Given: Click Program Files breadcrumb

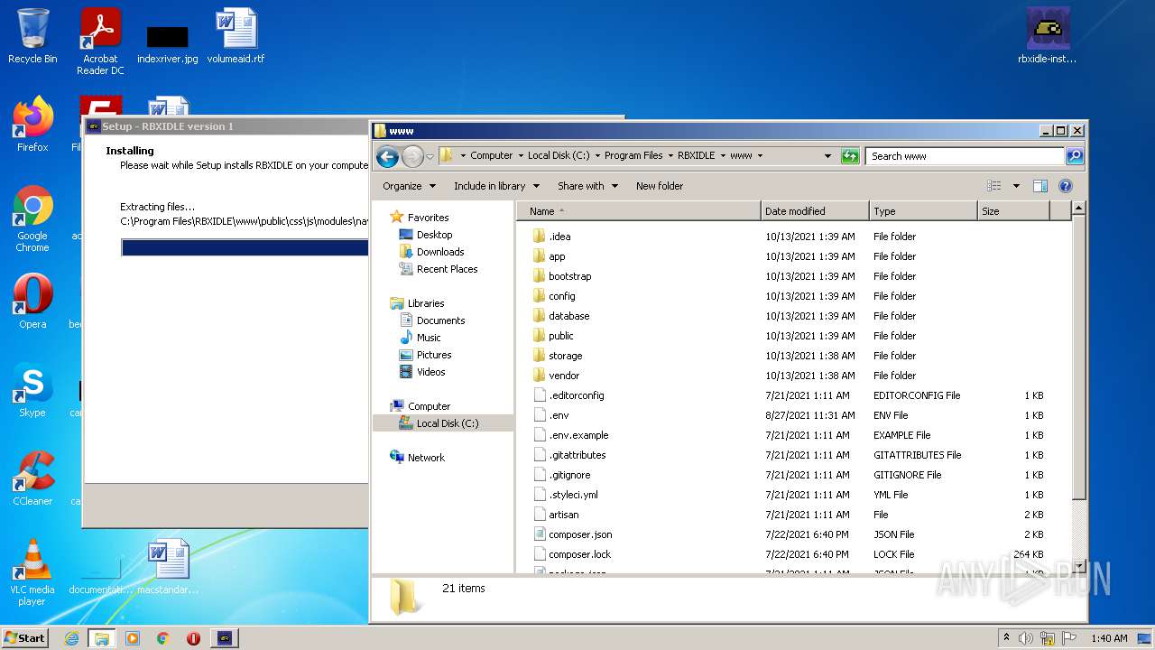Looking at the screenshot, I should pyautogui.click(x=633, y=155).
